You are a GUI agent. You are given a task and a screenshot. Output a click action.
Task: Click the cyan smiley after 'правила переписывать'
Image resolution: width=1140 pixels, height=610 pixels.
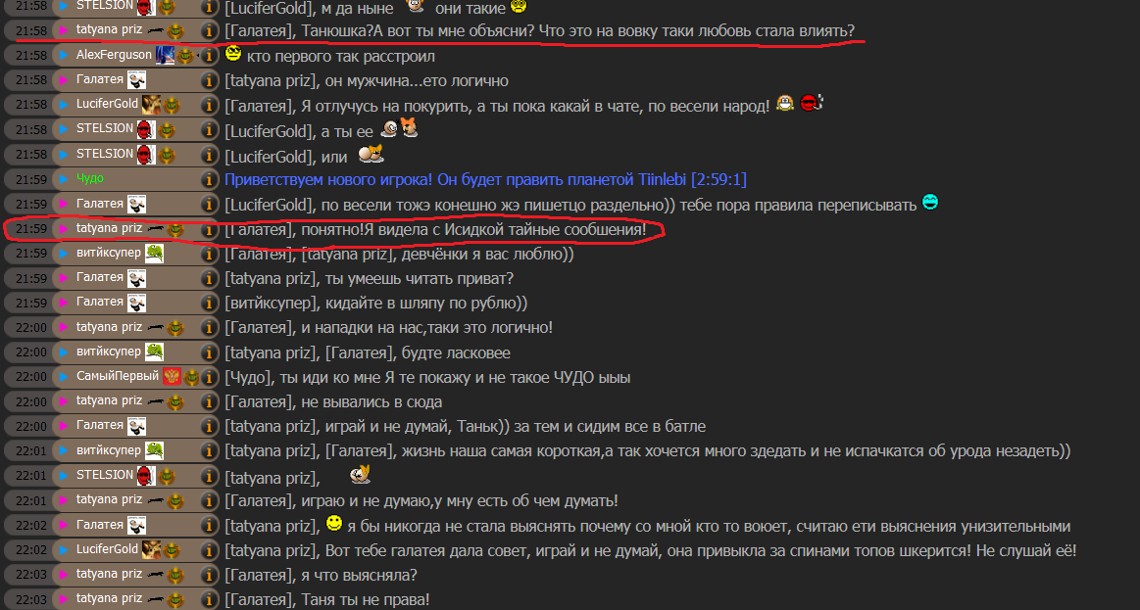pyautogui.click(x=930, y=202)
